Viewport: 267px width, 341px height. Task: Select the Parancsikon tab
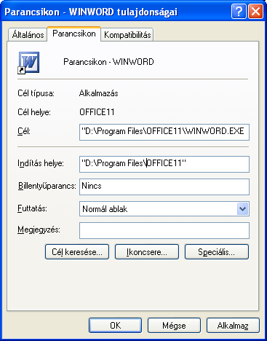point(74,34)
